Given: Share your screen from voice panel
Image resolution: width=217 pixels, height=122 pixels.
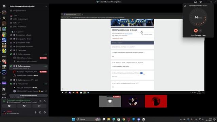Looking at the screenshot, I should 24,106.
